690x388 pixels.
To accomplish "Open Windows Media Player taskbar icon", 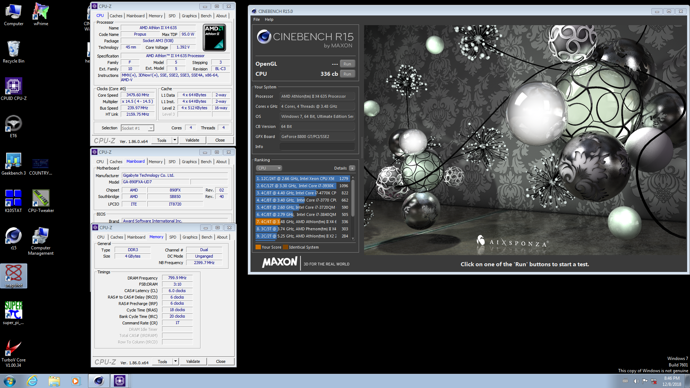I will tap(76, 381).
